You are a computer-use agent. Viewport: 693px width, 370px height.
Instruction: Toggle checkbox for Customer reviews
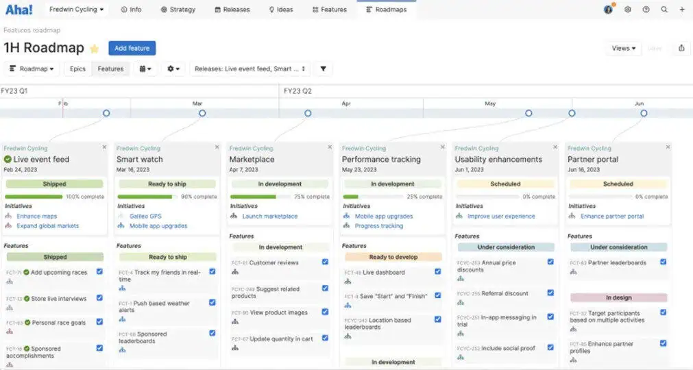pos(325,262)
